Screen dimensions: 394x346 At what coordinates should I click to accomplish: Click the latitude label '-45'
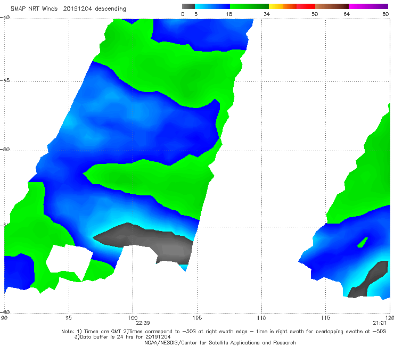pos(5,80)
